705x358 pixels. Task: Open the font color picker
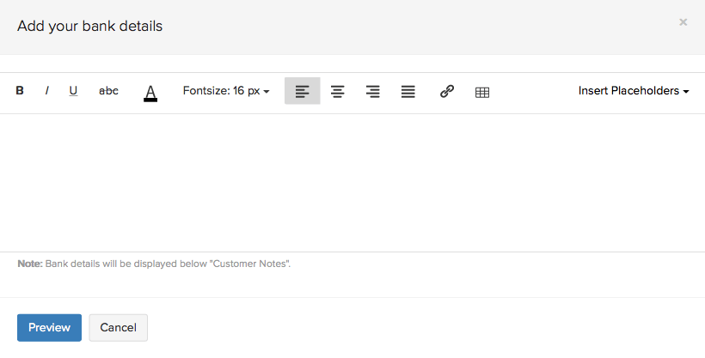(x=150, y=92)
